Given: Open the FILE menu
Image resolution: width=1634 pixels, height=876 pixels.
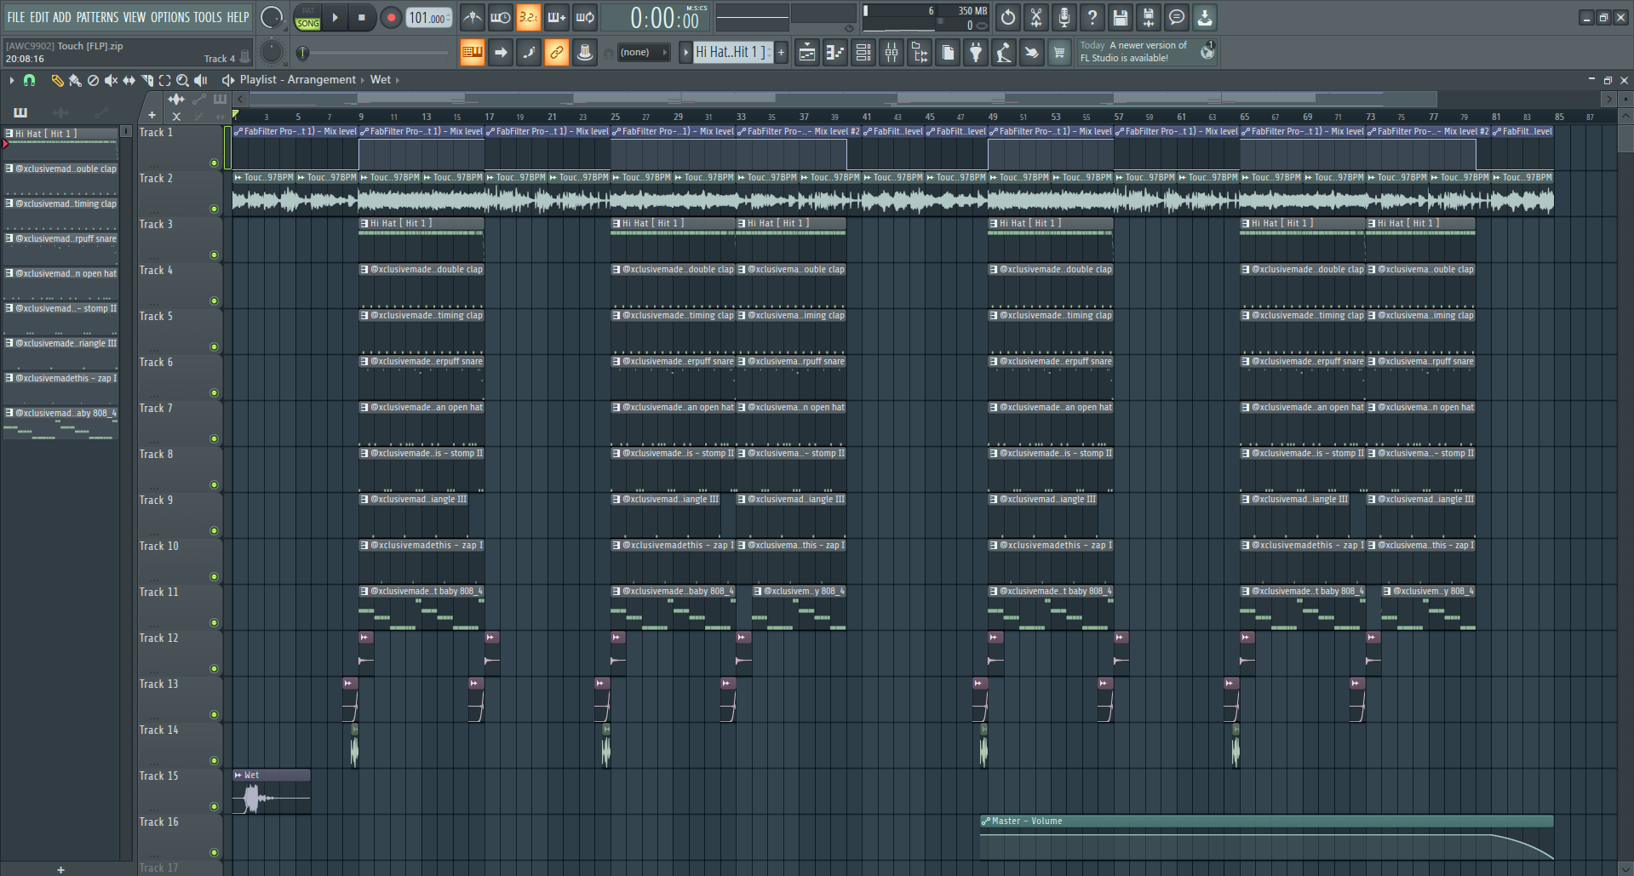Looking at the screenshot, I should [x=16, y=17].
